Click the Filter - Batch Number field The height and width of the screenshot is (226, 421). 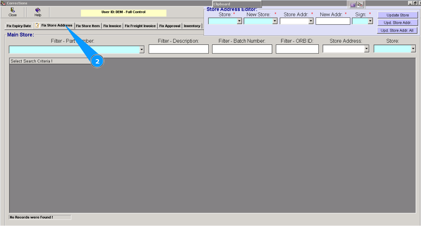[242, 49]
